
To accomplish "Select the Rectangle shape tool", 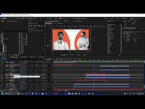I will [x=21, y=18].
